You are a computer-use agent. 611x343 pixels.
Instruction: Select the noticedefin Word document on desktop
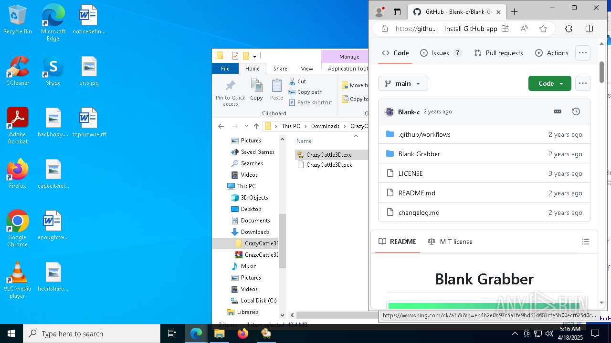(x=88, y=20)
